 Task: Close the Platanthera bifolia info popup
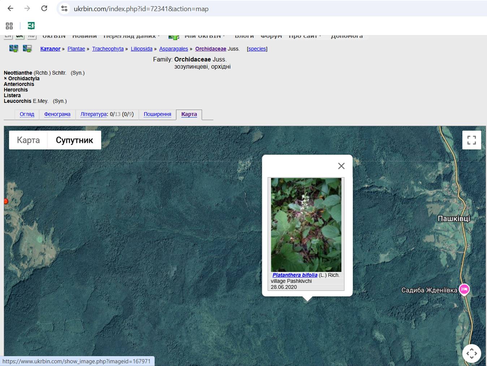coord(341,166)
